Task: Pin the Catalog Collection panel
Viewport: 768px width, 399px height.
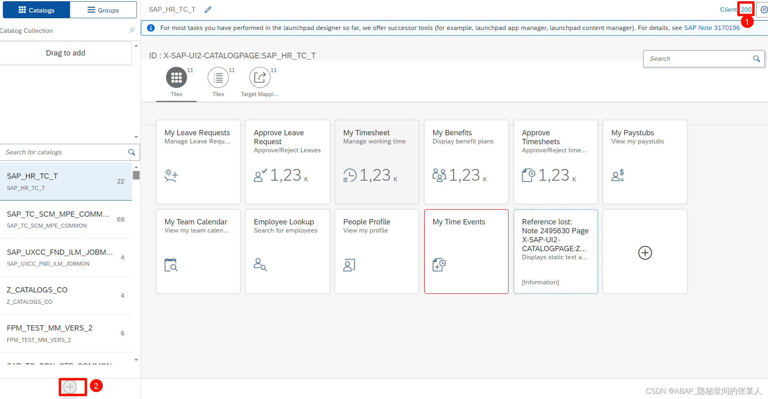Action: click(132, 30)
